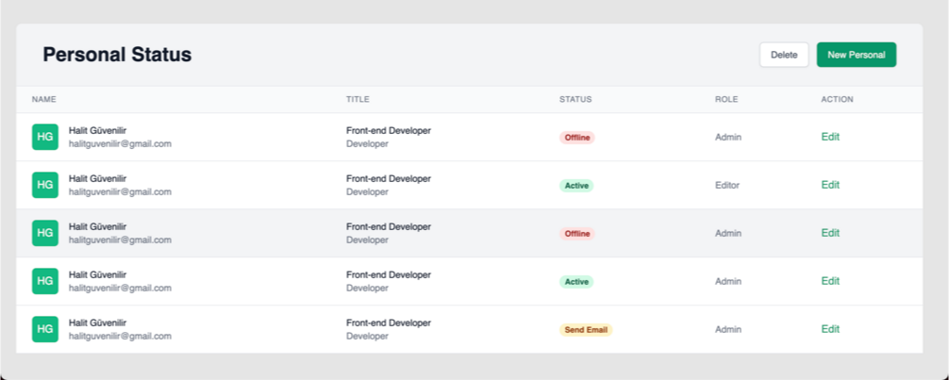949x380 pixels.
Task: Click the Delete button
Action: (x=784, y=55)
